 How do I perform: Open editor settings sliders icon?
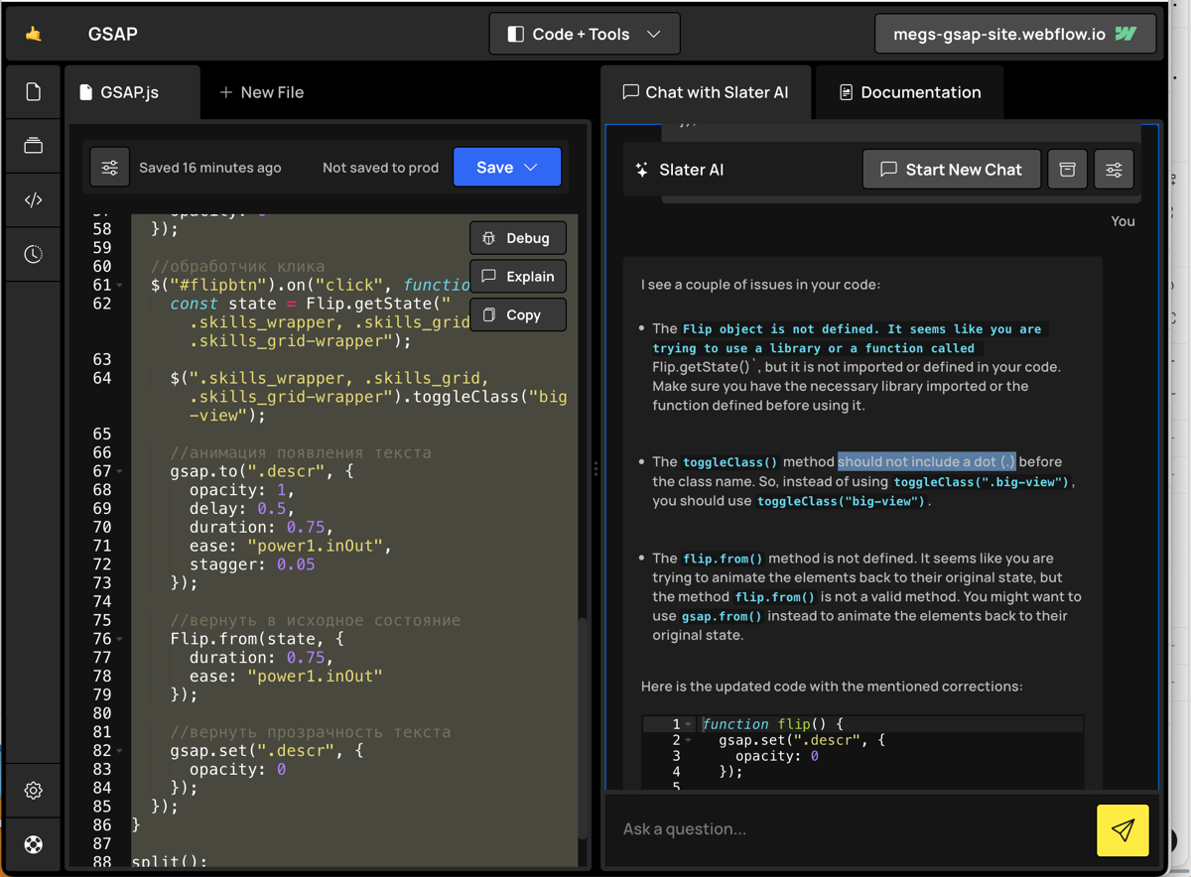[x=109, y=168]
